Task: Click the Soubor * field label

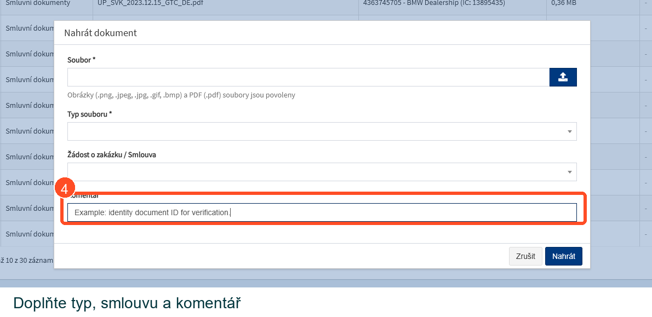Action: (82, 60)
